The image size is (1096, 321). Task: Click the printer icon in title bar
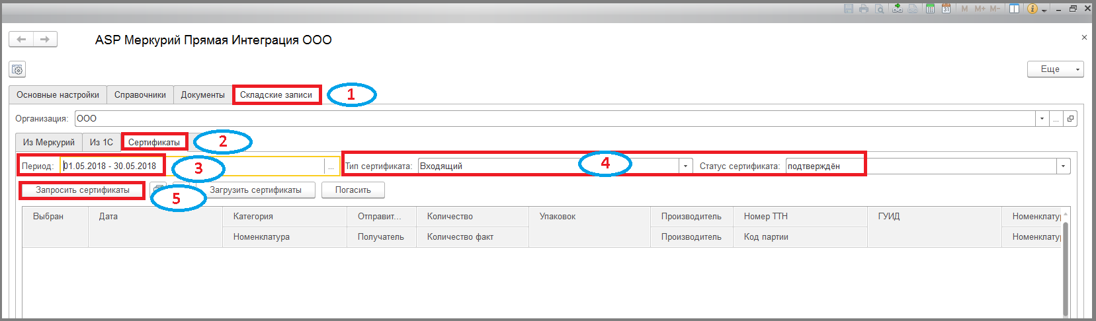864,9
